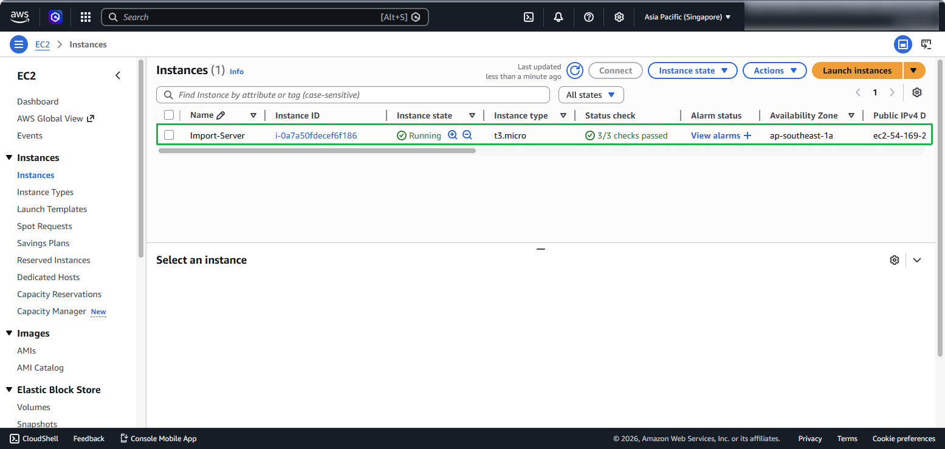Image resolution: width=945 pixels, height=449 pixels.
Task: Collapse the Images sidebar section
Action: 9,333
